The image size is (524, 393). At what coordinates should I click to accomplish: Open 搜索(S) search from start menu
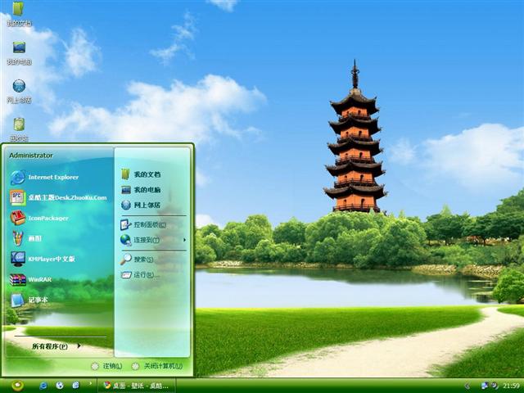pyautogui.click(x=137, y=260)
